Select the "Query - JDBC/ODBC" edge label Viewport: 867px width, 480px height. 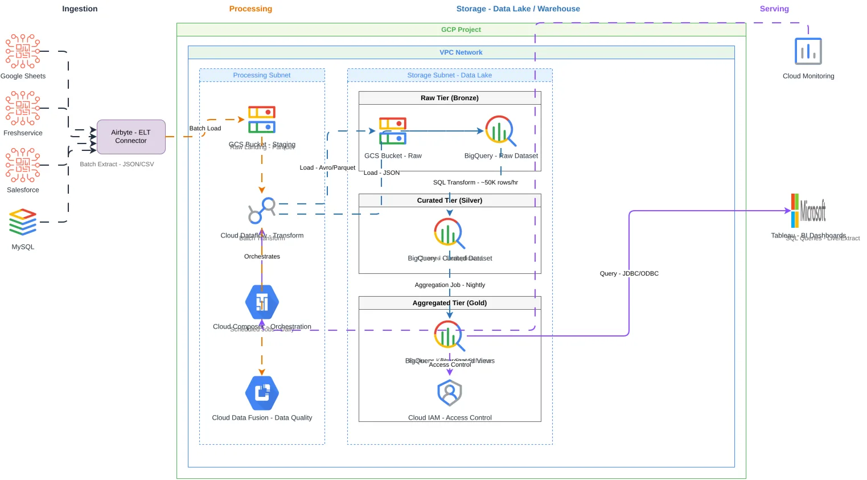point(629,273)
